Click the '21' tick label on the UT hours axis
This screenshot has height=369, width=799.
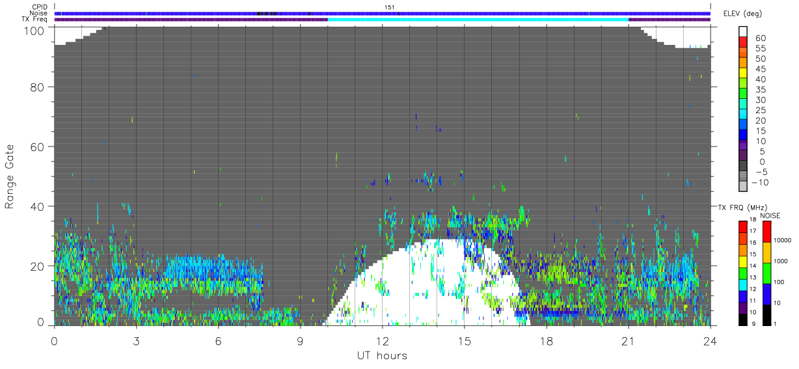tap(629, 340)
